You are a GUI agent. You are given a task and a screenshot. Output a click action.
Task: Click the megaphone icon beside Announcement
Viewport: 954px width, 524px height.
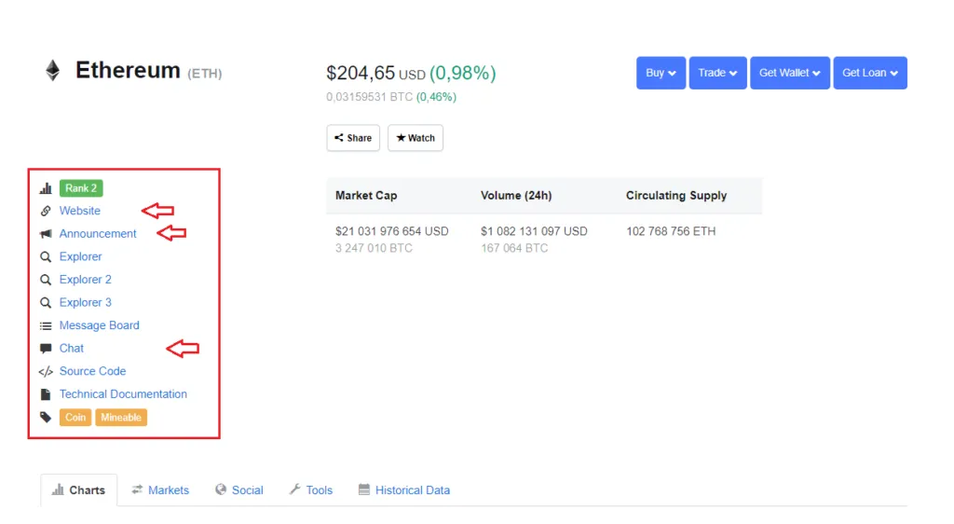46,234
